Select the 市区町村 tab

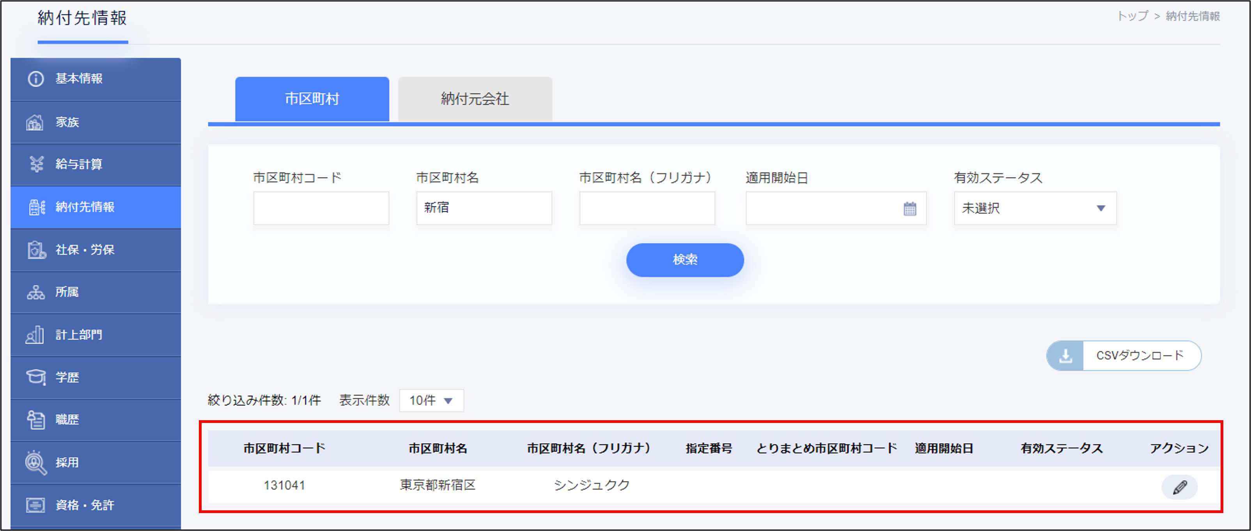click(x=312, y=99)
